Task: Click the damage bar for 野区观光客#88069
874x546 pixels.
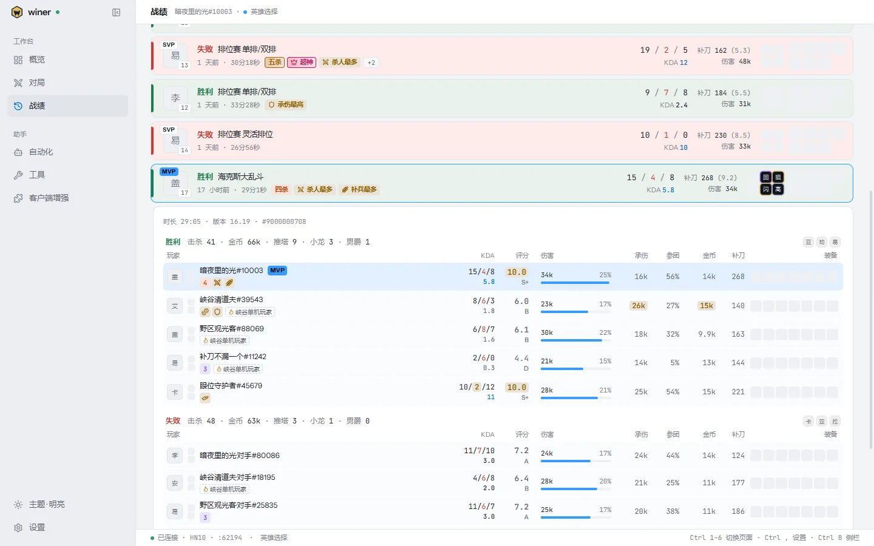Action: pyautogui.click(x=575, y=340)
